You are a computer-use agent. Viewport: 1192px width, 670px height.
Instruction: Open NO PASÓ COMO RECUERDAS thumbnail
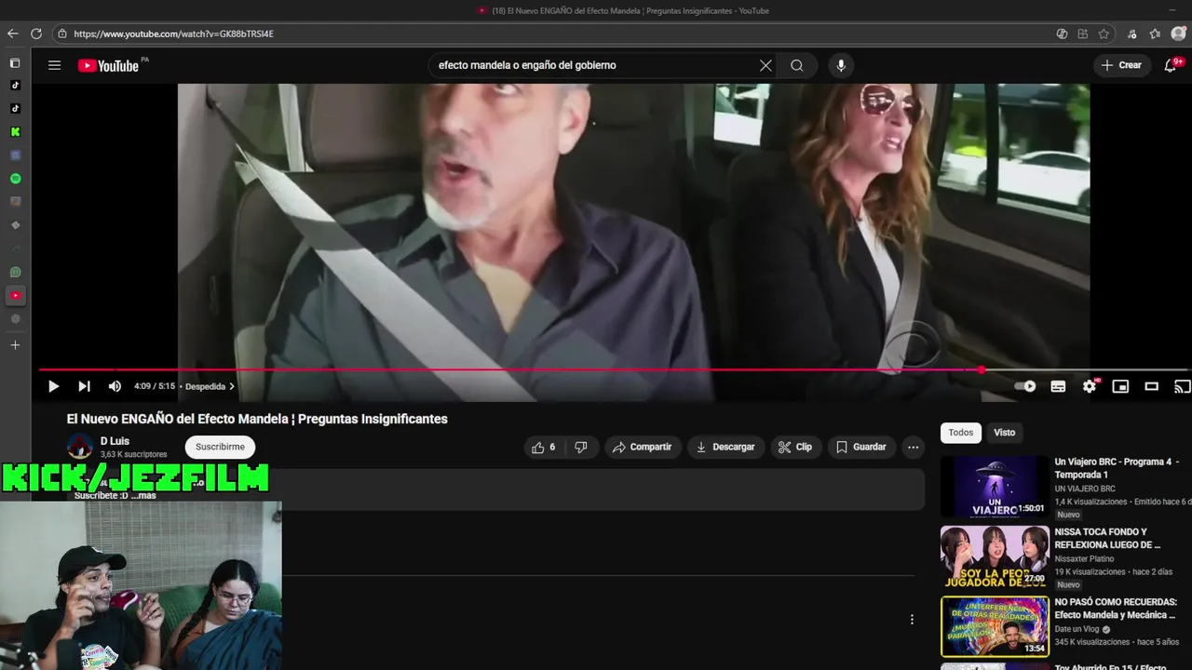pyautogui.click(x=995, y=626)
